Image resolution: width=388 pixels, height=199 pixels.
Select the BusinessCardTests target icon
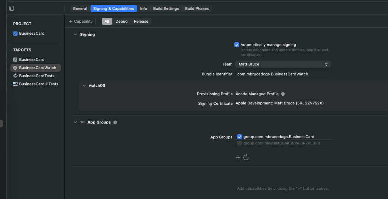(15, 76)
